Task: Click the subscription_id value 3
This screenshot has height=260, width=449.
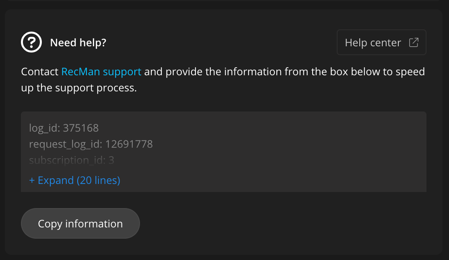Action: (111, 160)
